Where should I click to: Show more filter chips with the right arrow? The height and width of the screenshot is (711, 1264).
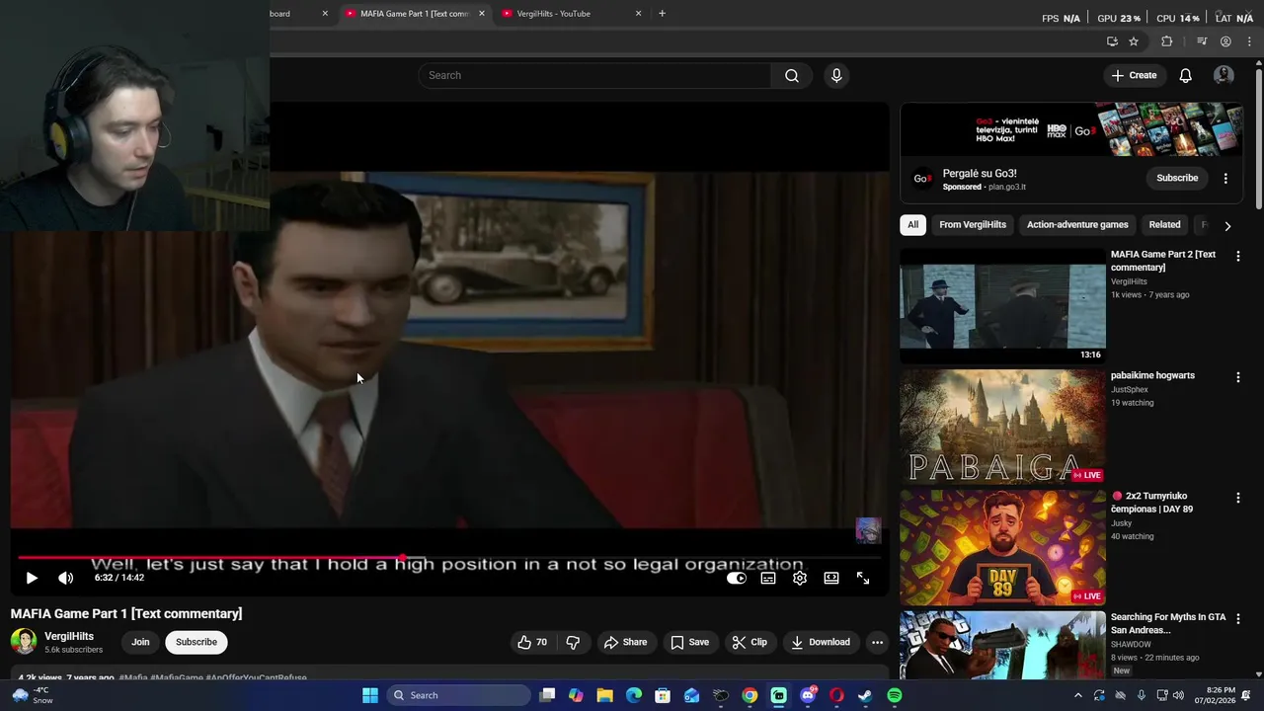pos(1227,225)
